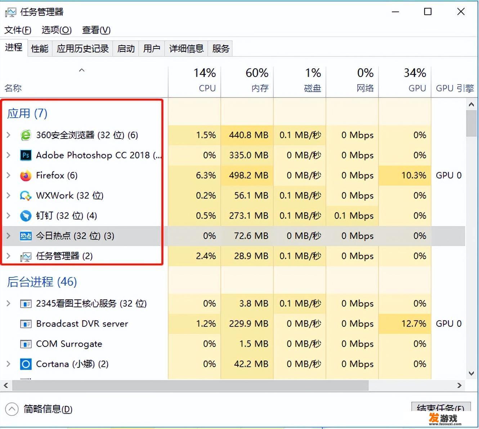Select the COM Surrogate process name

click(x=69, y=344)
